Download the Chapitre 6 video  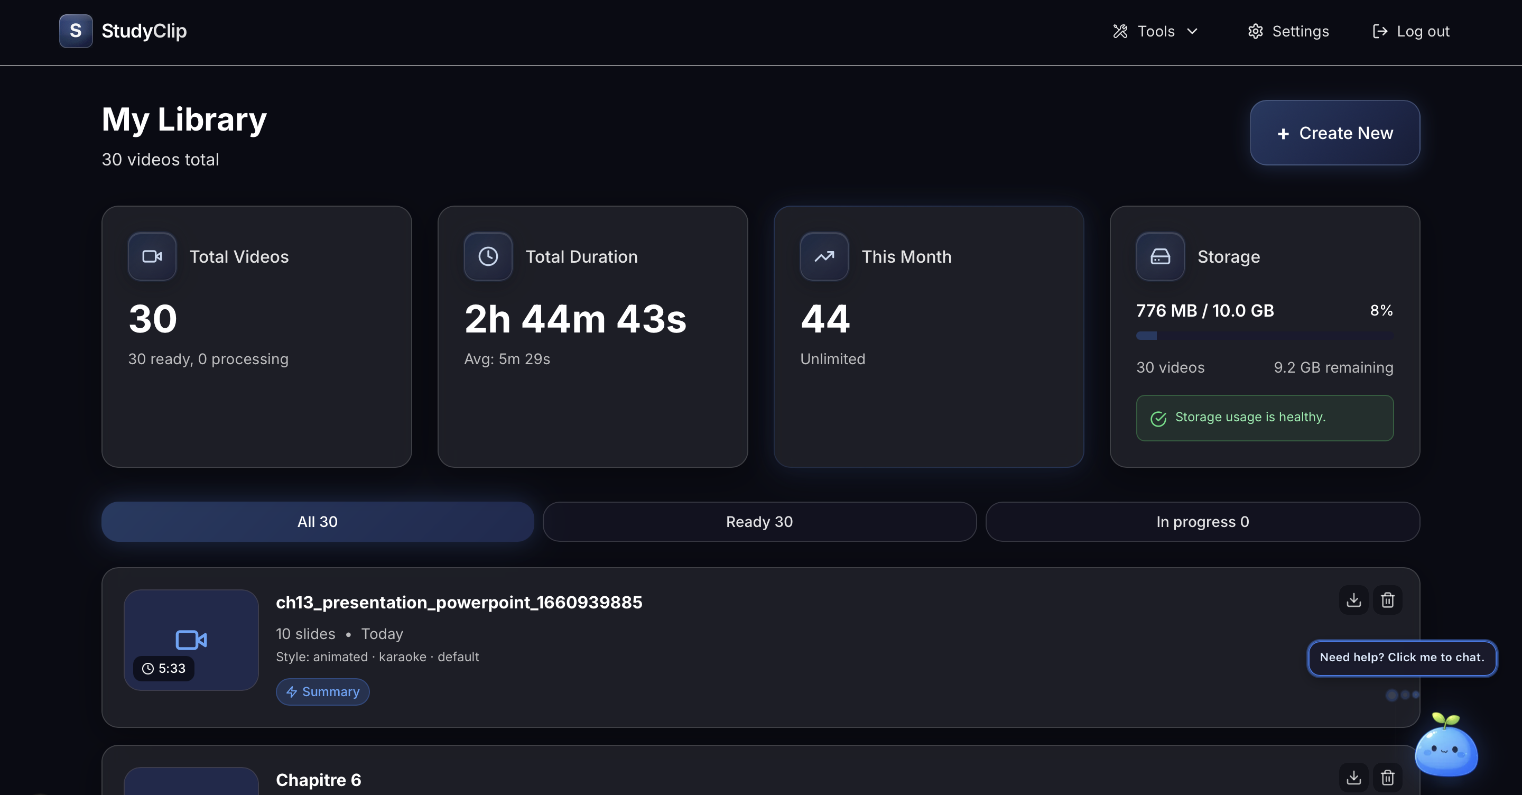[x=1353, y=777]
